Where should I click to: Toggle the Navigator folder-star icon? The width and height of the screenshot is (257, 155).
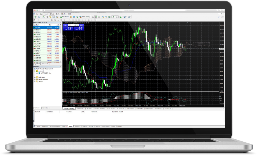(50, 17)
